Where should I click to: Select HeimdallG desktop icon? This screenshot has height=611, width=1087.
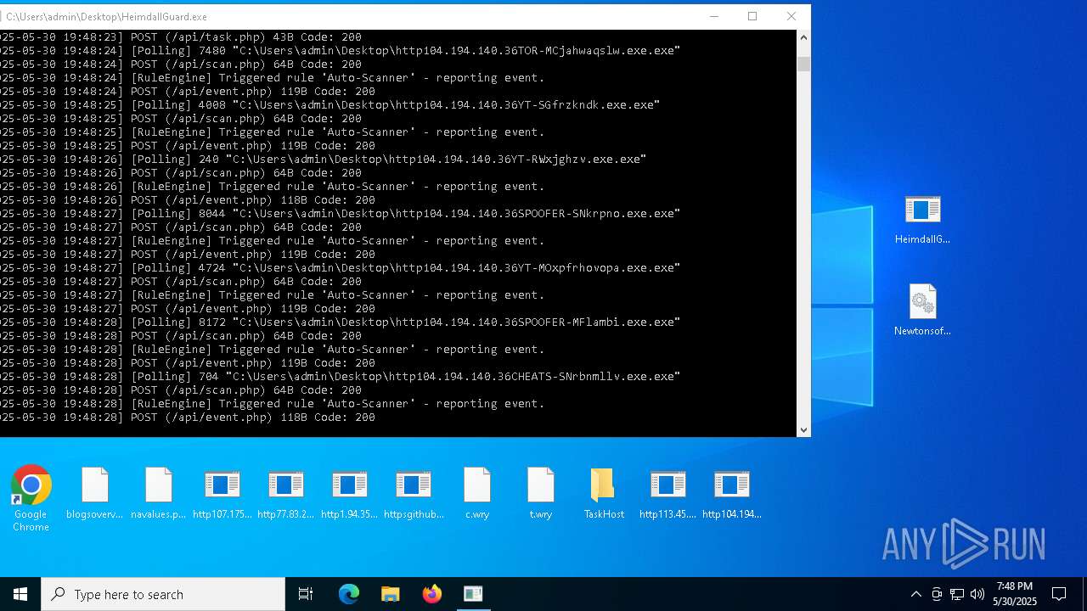pos(923,220)
